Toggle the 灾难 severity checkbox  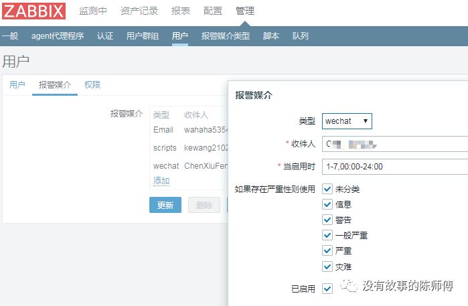327,266
